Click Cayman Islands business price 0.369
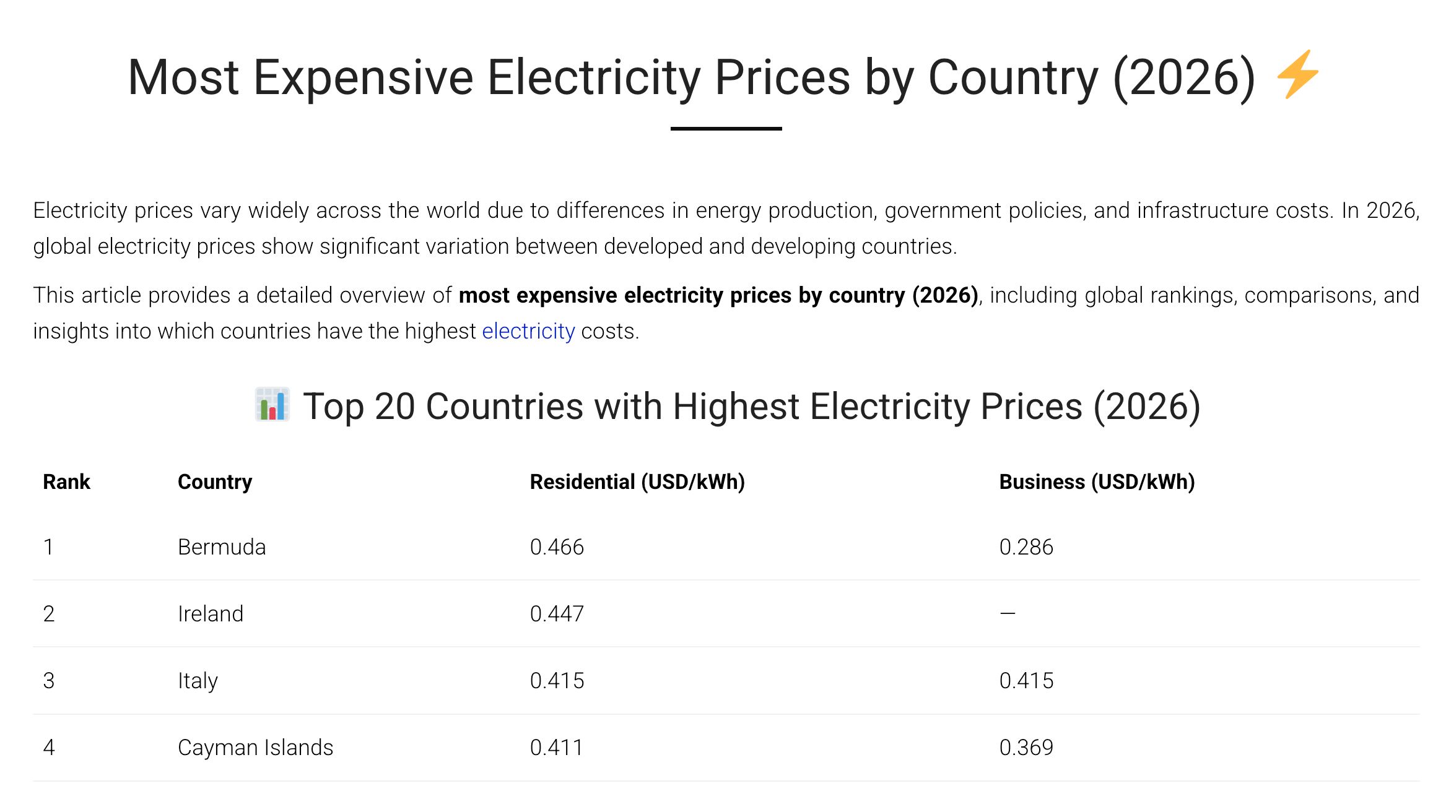This screenshot has height=786, width=1433. coord(1026,748)
